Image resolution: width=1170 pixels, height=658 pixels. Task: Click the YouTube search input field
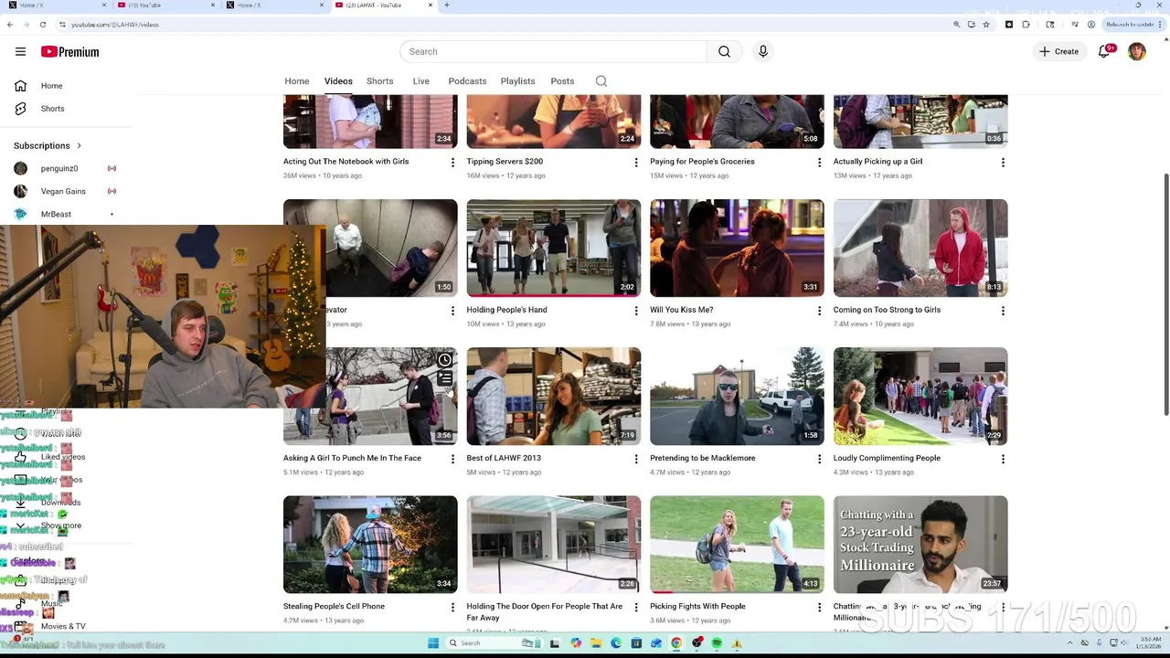pyautogui.click(x=553, y=52)
